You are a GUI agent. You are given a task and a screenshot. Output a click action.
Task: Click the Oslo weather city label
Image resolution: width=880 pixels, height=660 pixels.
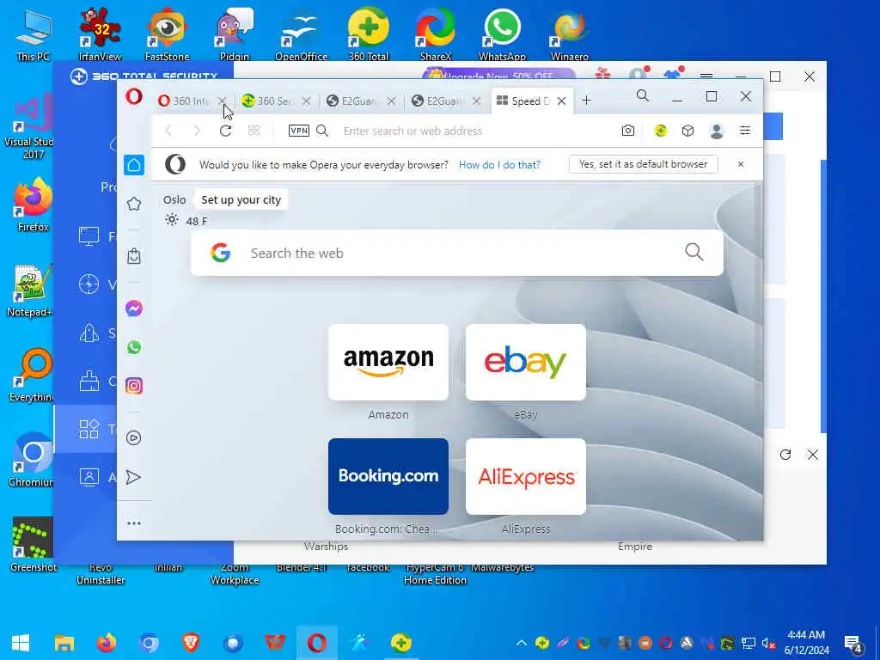point(174,199)
